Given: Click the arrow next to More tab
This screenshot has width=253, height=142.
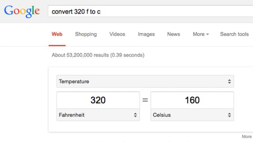Looking at the screenshot, I should coord(207,34).
